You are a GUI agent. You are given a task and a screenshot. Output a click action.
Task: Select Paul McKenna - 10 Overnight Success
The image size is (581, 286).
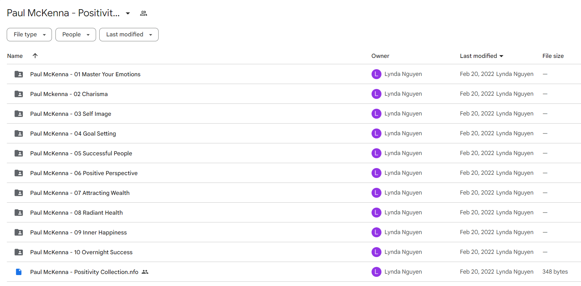81,252
